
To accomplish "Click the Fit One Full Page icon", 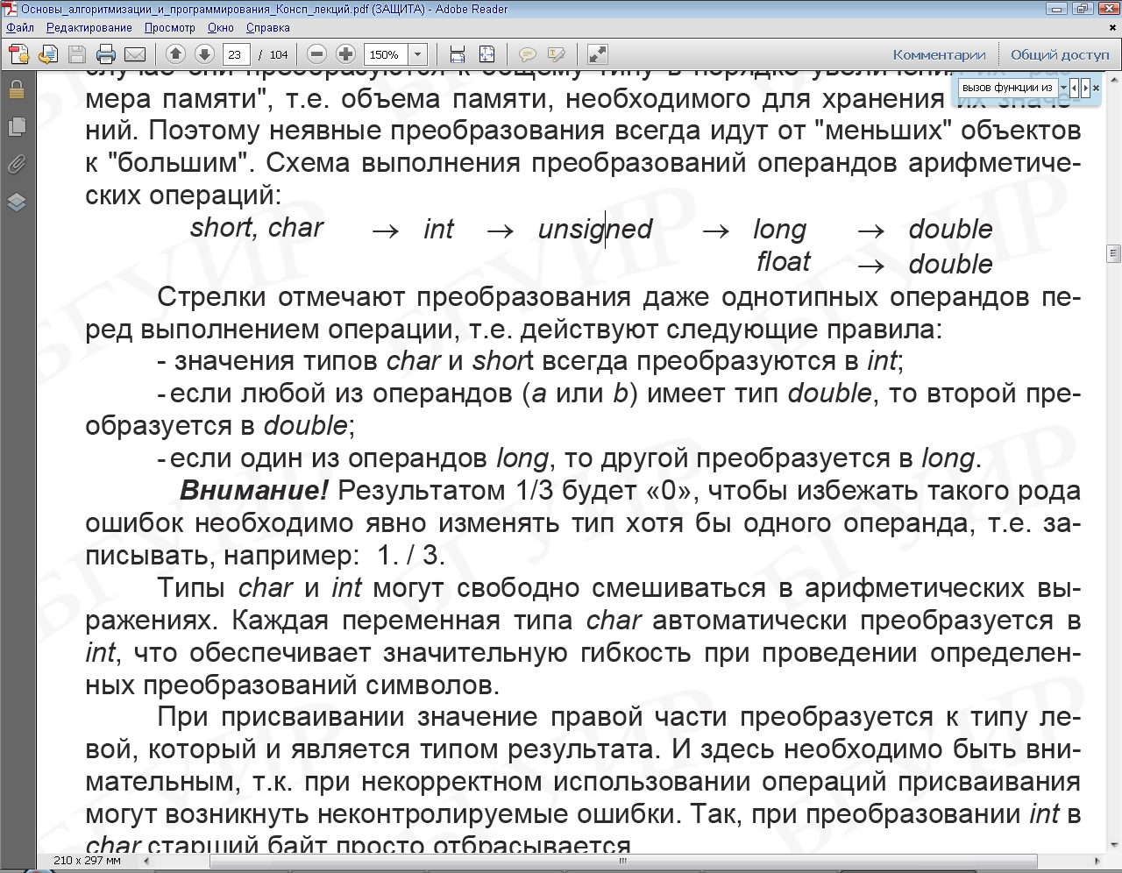I will click(487, 54).
